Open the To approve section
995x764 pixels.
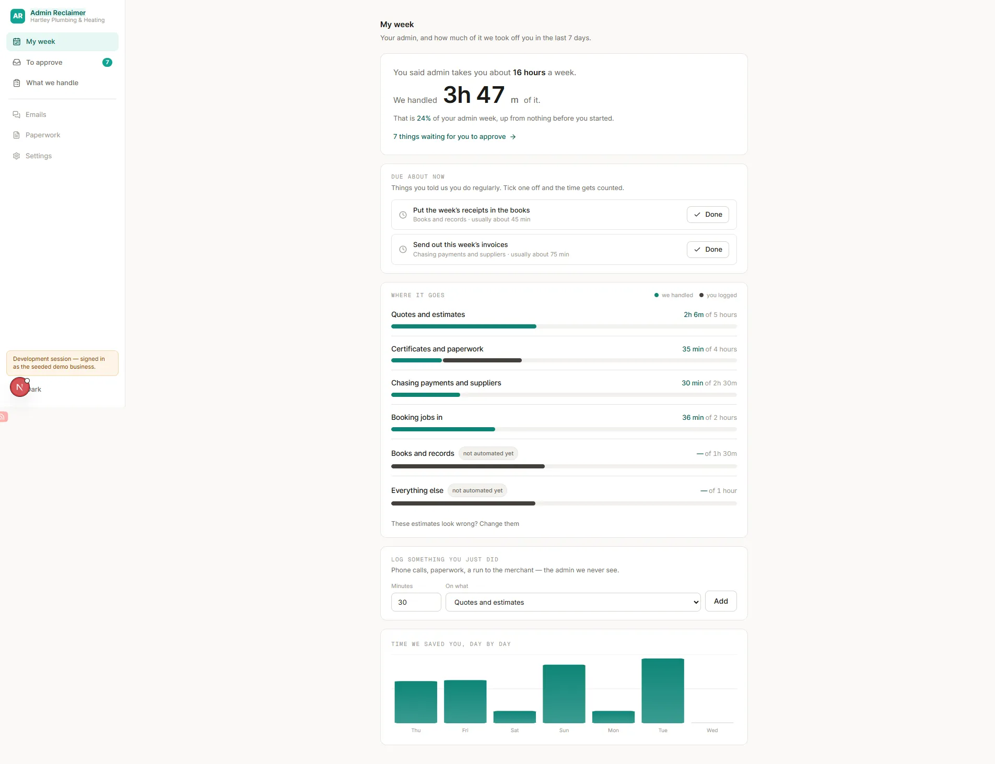62,62
